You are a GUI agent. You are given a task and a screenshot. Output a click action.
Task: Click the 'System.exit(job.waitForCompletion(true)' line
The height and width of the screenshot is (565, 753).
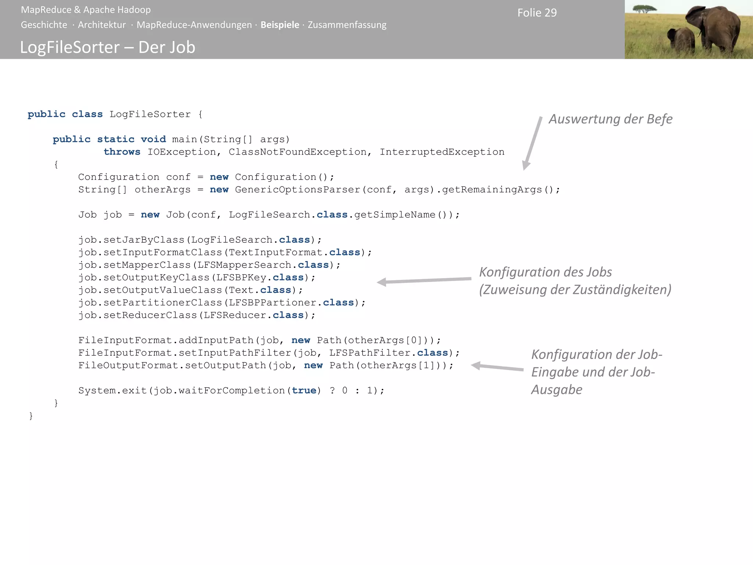[x=231, y=390]
